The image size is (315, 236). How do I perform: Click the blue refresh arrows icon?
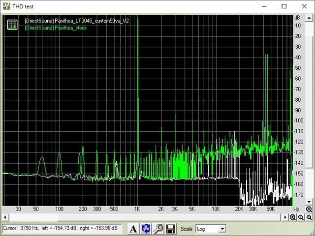tap(146, 229)
